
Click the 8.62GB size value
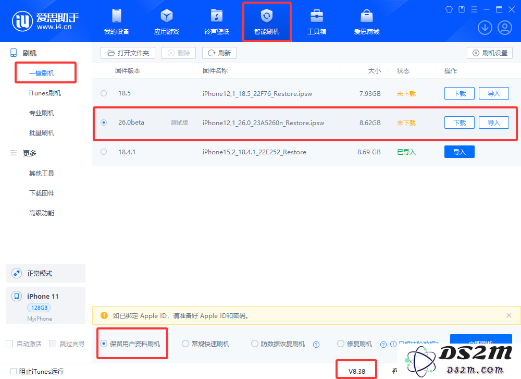(370, 123)
